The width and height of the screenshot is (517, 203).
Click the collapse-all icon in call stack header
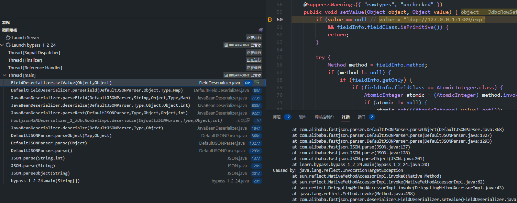pos(261,30)
